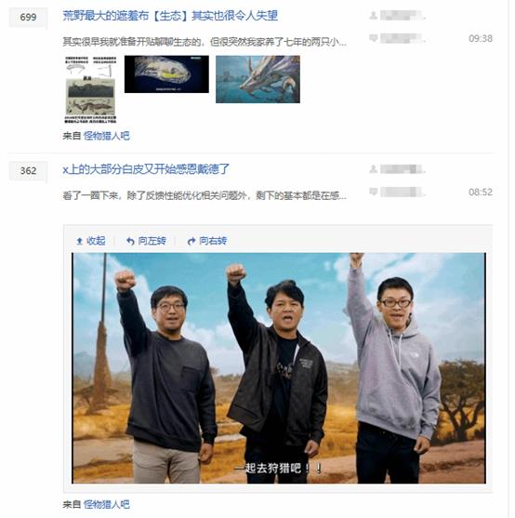Click the 收起 collapse arrow icon
This screenshot has height=518, width=515.
(79, 241)
